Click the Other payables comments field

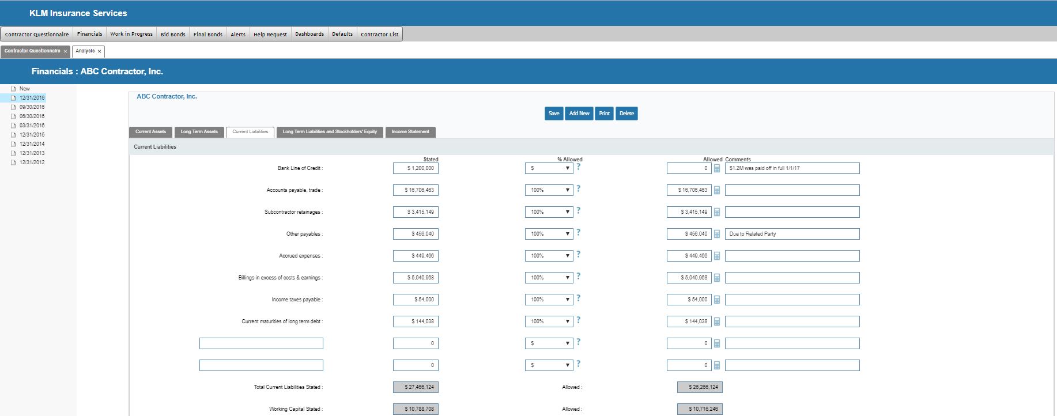pos(792,234)
